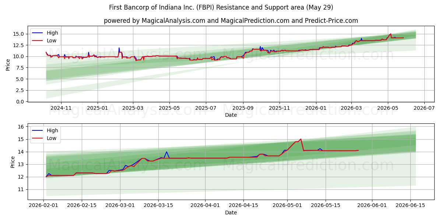Click the '2026-03-15' date tick label
The height and width of the screenshot is (221, 442).
[158, 206]
